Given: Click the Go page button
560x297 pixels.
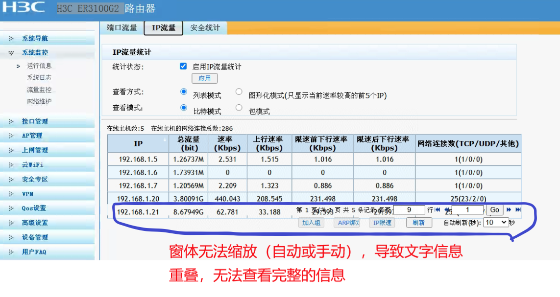Looking at the screenshot, I should click(x=495, y=210).
